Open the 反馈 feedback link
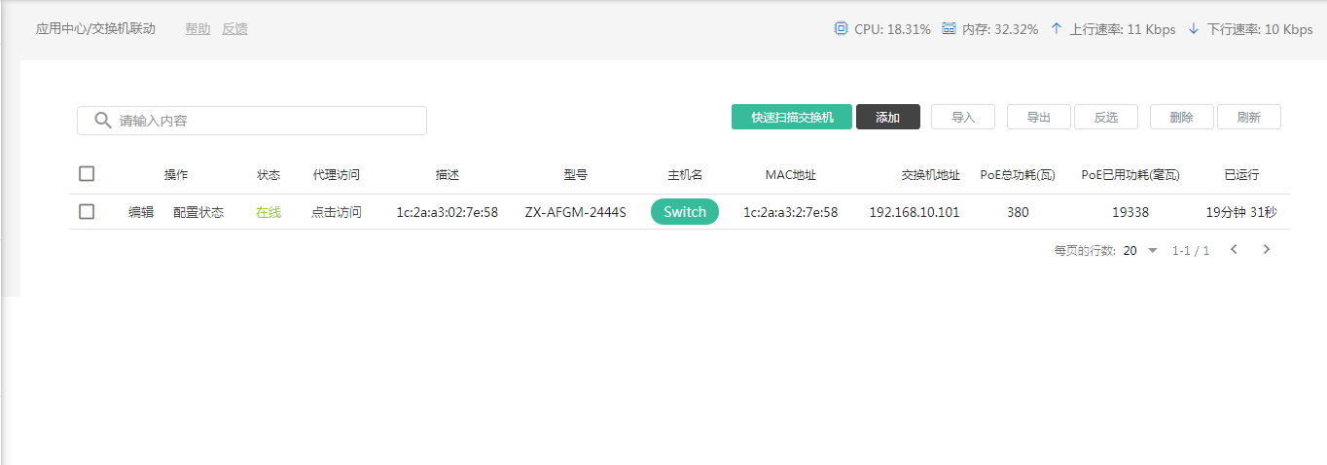The image size is (1327, 465). (234, 29)
